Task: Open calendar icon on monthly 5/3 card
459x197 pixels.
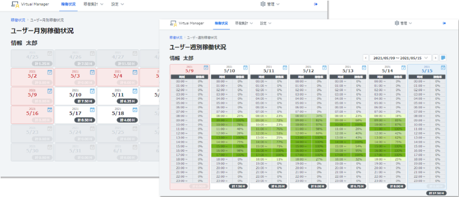Action: (92, 72)
